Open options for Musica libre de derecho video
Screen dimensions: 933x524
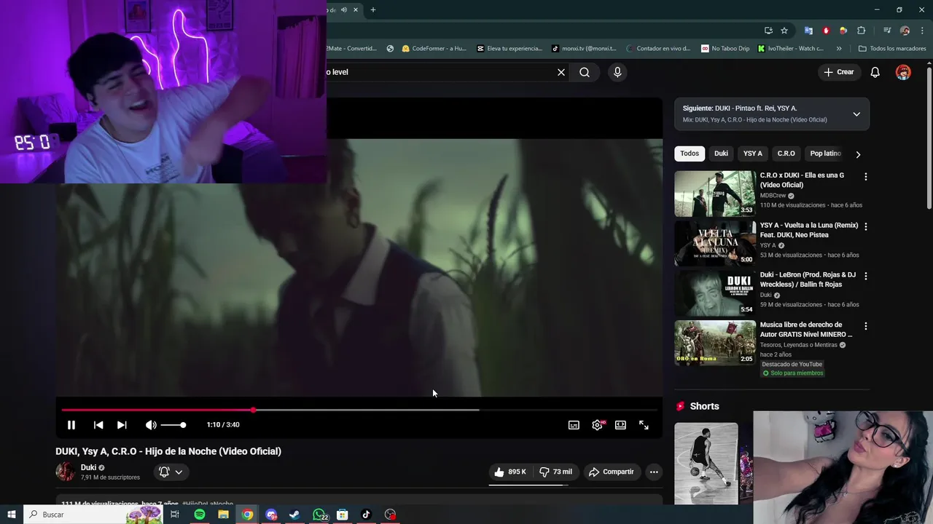coord(866,326)
